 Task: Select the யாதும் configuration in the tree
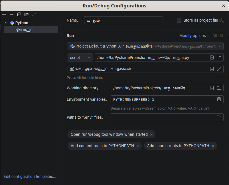click(31, 30)
